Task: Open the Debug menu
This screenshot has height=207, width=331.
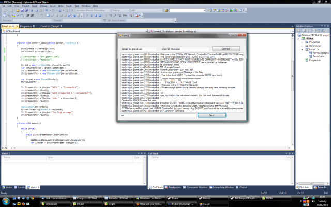Action: tap(43, 6)
